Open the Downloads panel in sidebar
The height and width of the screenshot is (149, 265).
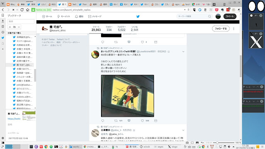pos(3,21)
